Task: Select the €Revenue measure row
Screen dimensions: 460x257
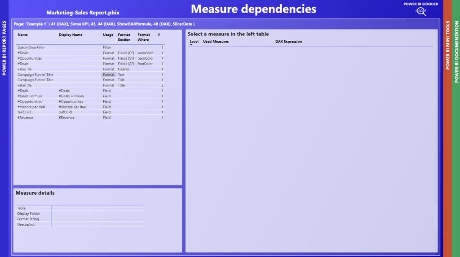Action: click(x=25, y=118)
